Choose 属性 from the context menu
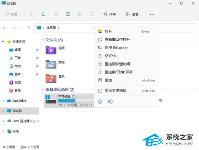This screenshot has width=199, height=150. [x=127, y=80]
